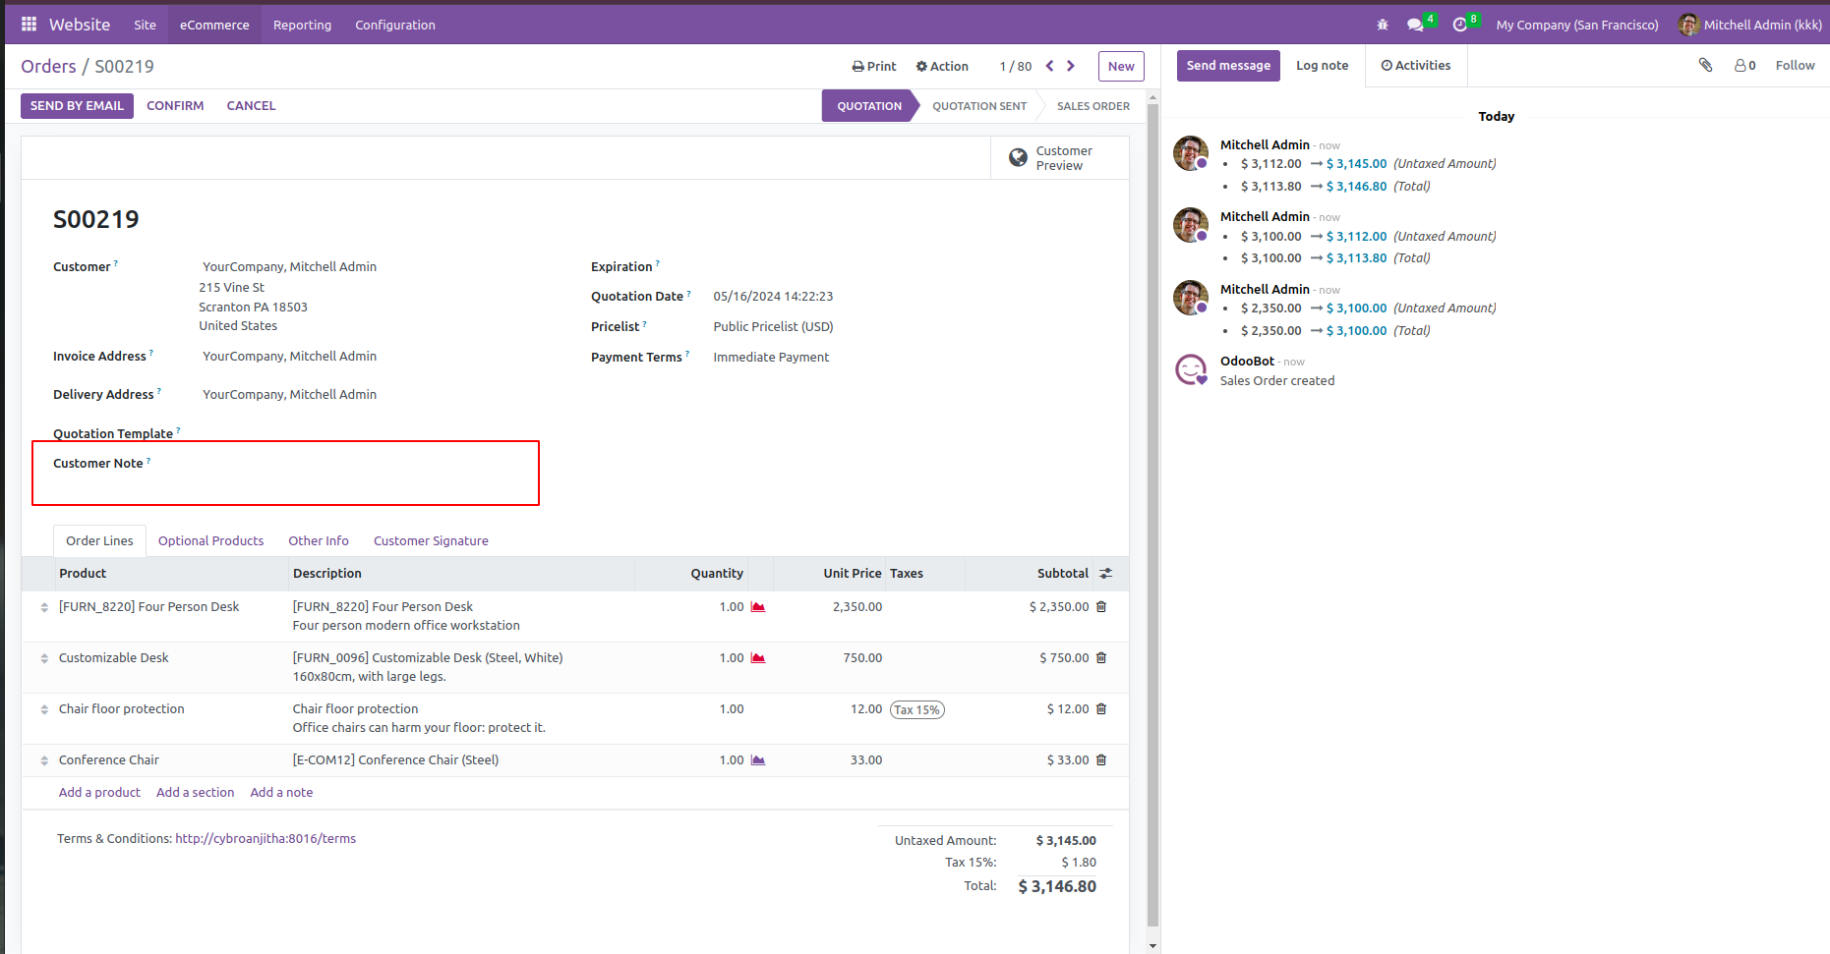The image size is (1830, 954).
Task: Open the Configuration menu
Action: click(x=395, y=25)
